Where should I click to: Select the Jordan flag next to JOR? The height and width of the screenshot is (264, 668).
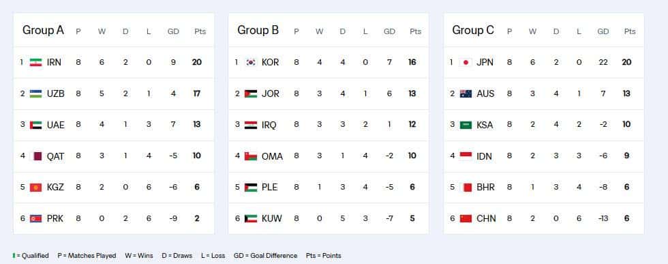[x=251, y=93]
